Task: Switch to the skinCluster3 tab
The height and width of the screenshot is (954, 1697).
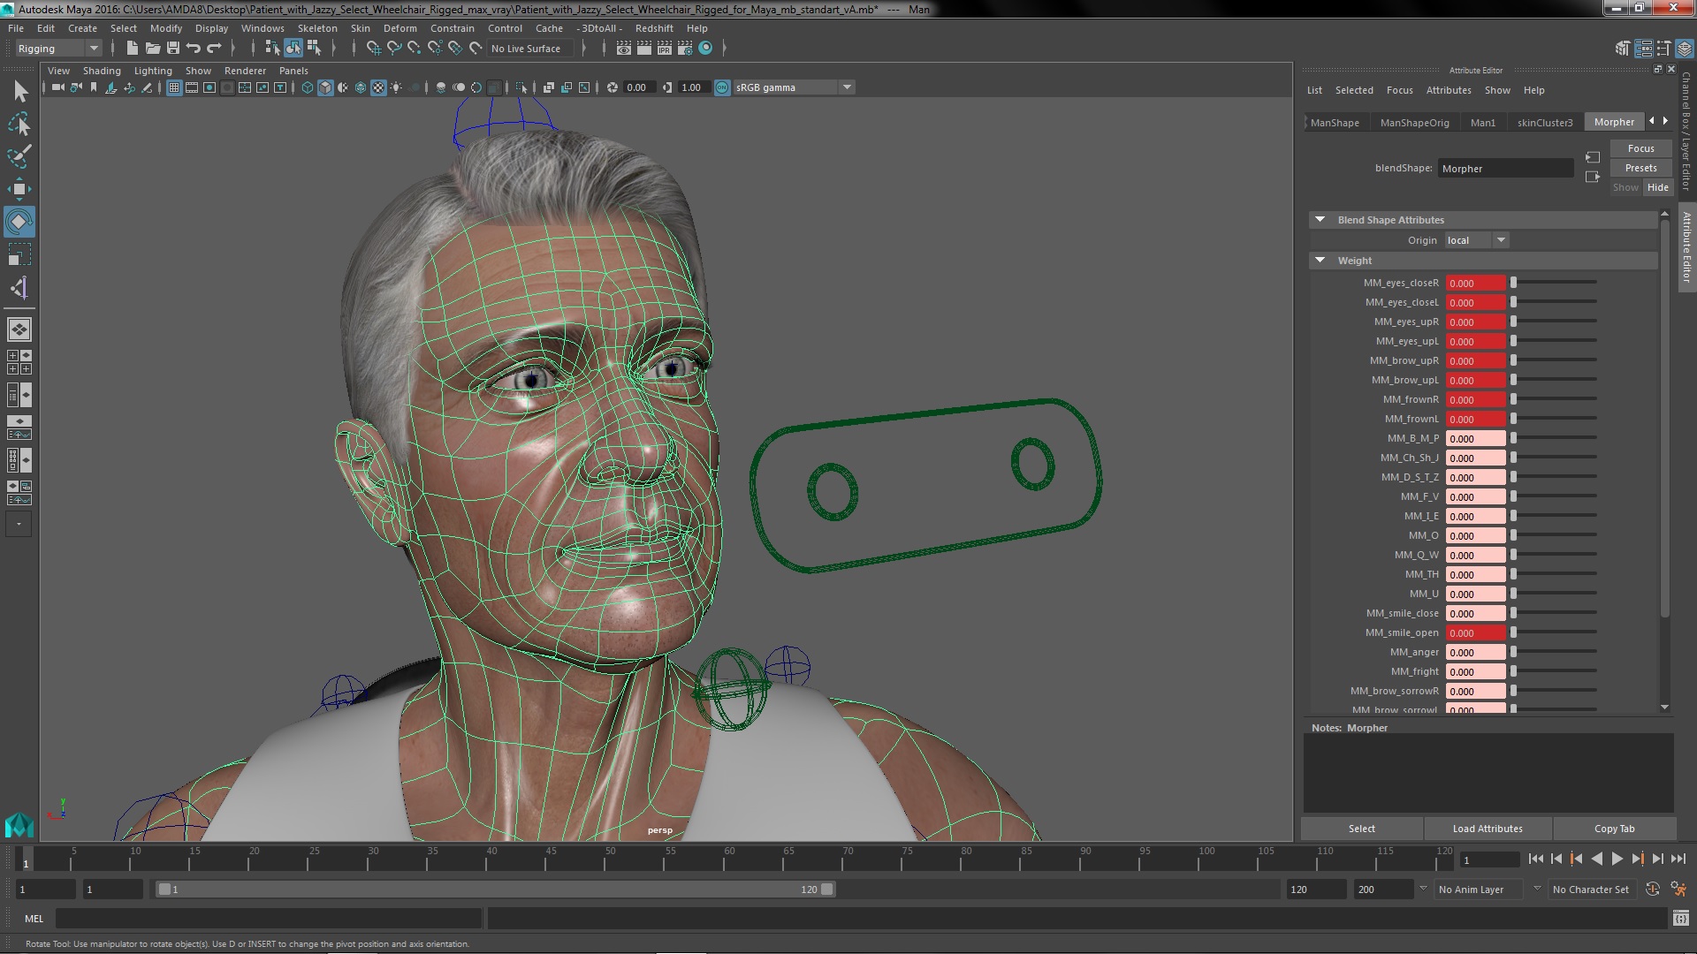Action: pyautogui.click(x=1545, y=123)
